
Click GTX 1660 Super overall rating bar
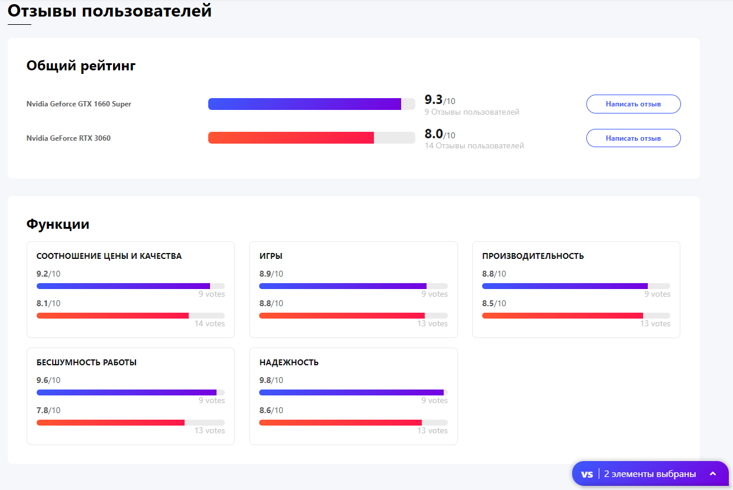click(312, 104)
